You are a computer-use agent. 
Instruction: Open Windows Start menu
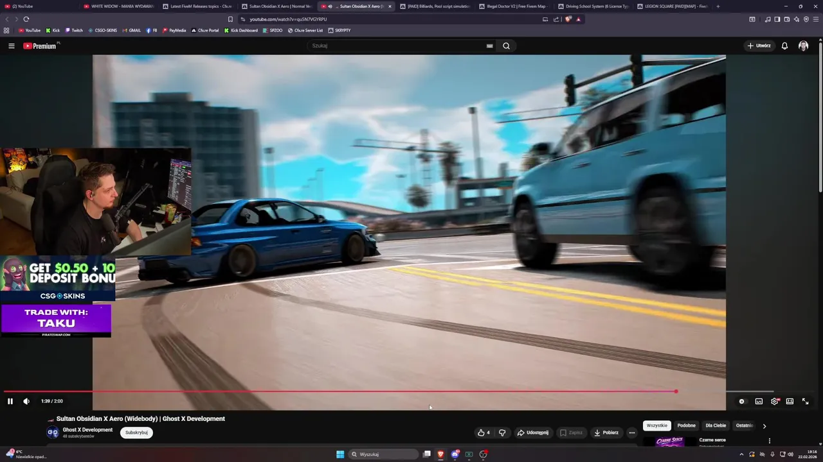(x=340, y=454)
